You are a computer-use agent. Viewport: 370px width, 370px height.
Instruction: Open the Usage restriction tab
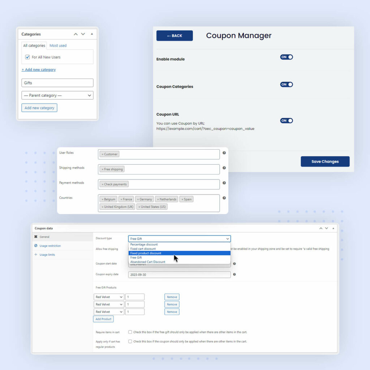tap(50, 246)
